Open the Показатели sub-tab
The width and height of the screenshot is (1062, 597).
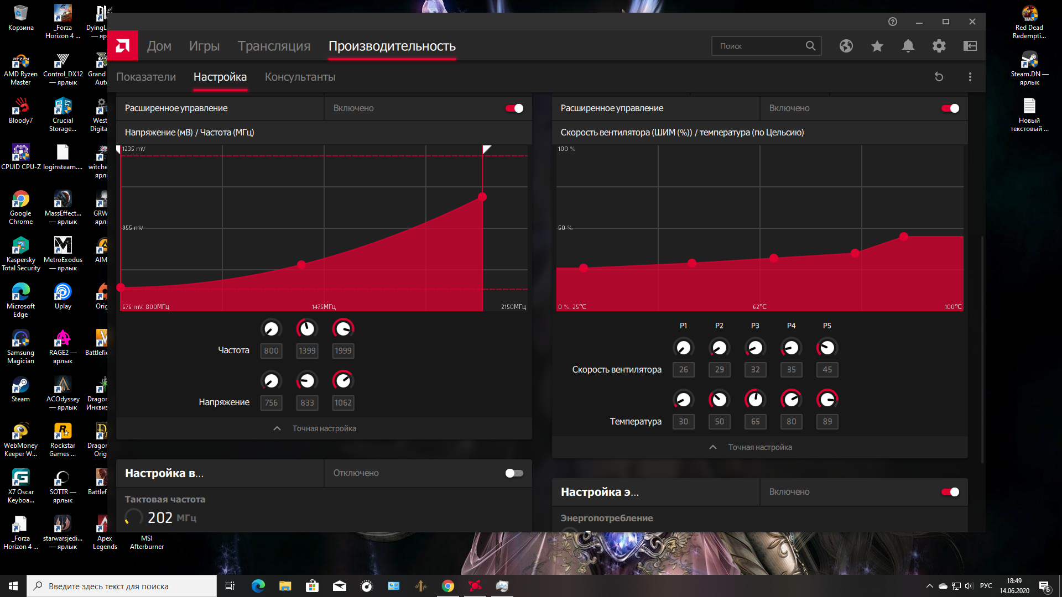(x=146, y=77)
